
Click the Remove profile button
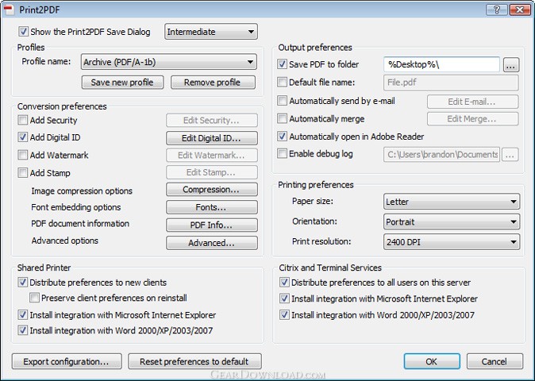tap(213, 83)
